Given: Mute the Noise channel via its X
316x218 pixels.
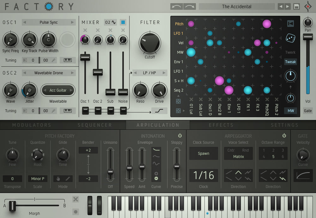Looking at the screenshot, I should [123, 30].
